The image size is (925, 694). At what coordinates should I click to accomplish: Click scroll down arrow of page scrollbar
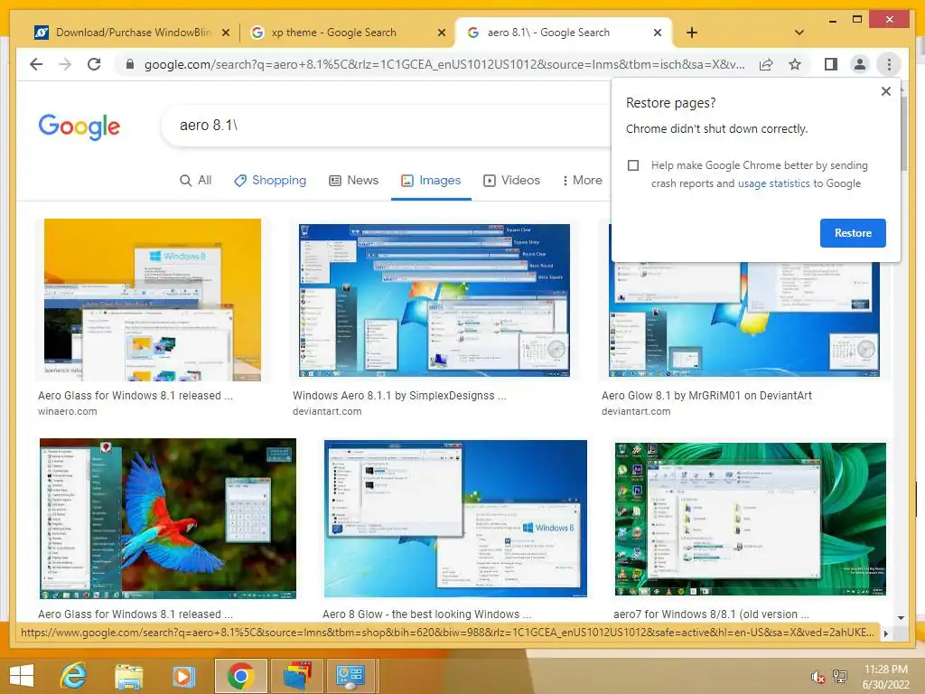click(901, 618)
